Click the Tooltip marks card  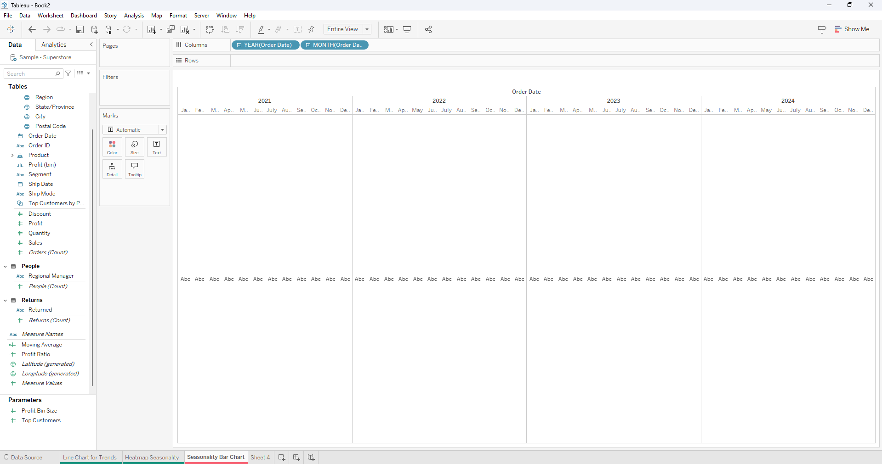click(x=135, y=169)
